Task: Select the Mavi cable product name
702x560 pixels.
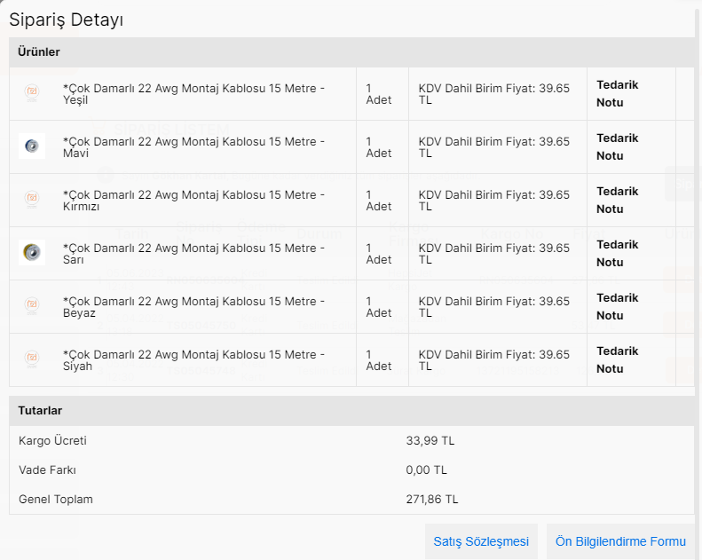Action: 193,146
